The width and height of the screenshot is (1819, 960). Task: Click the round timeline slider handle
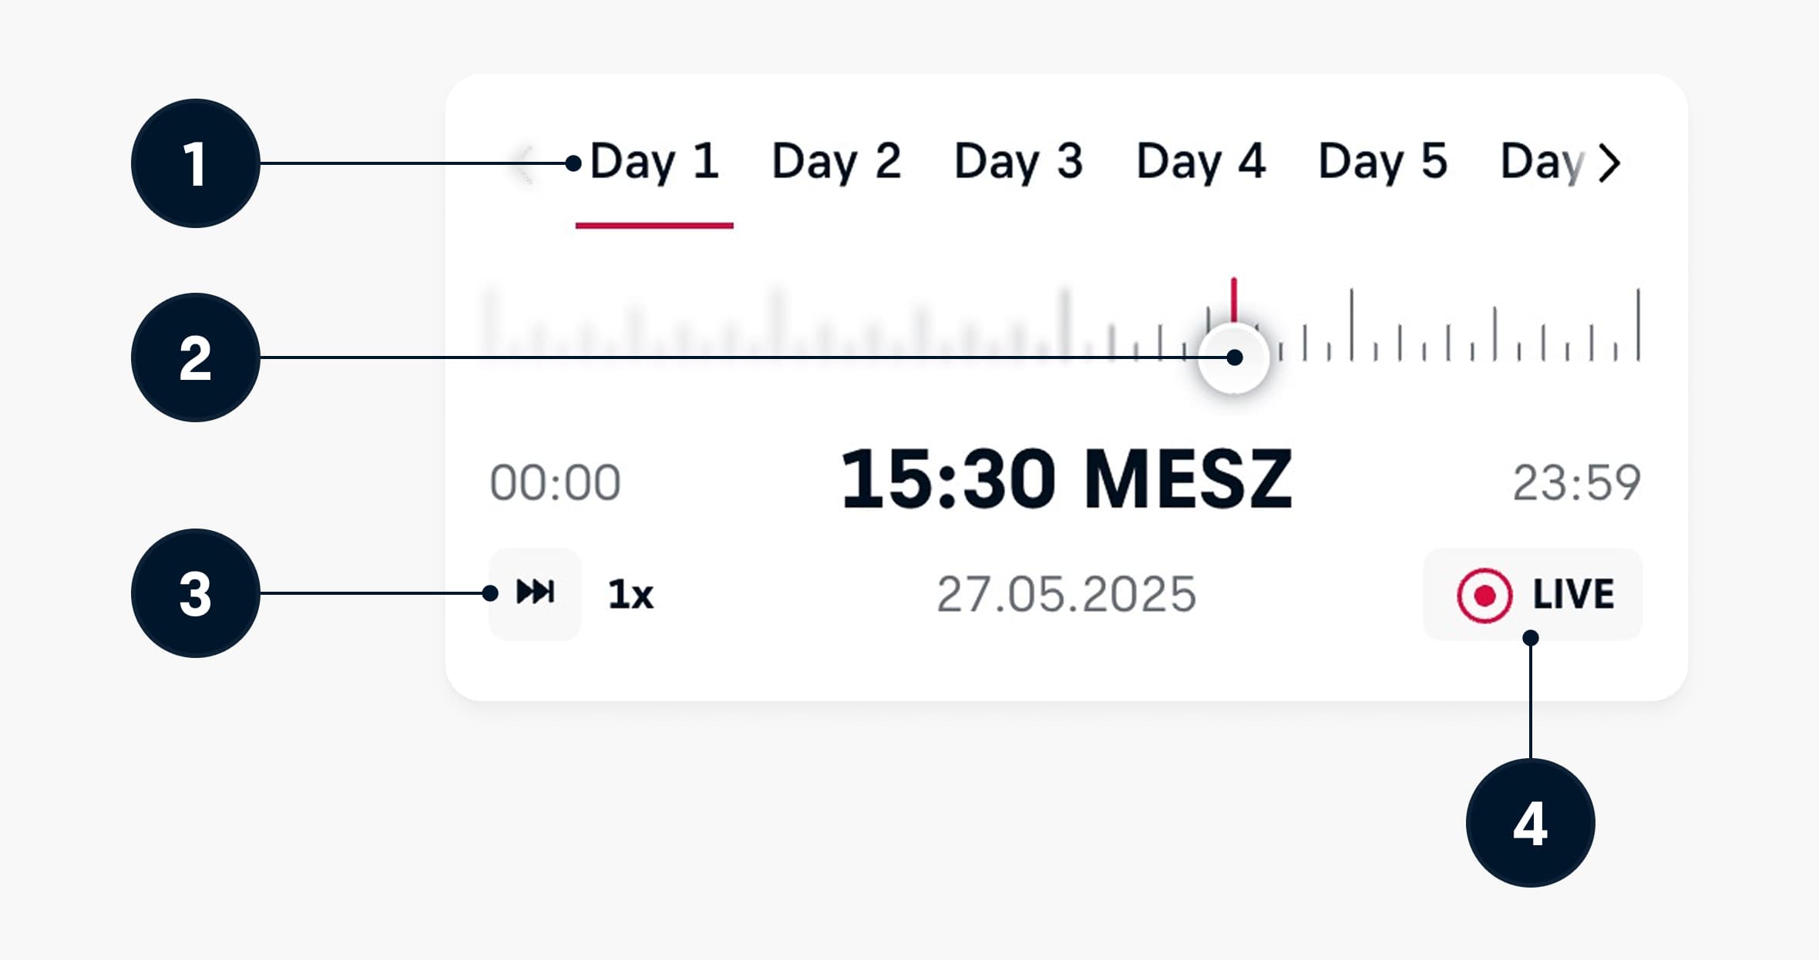(x=1234, y=359)
